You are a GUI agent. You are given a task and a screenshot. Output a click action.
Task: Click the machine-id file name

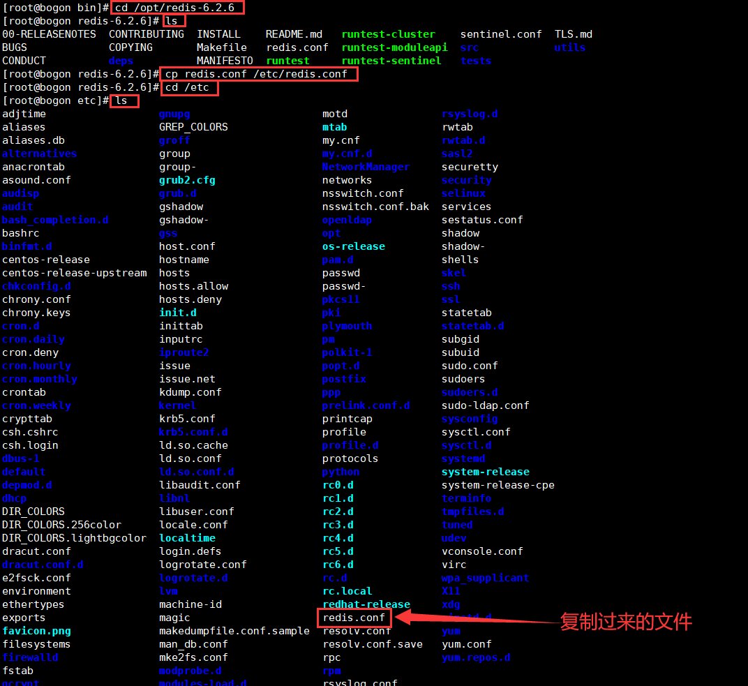pyautogui.click(x=190, y=604)
